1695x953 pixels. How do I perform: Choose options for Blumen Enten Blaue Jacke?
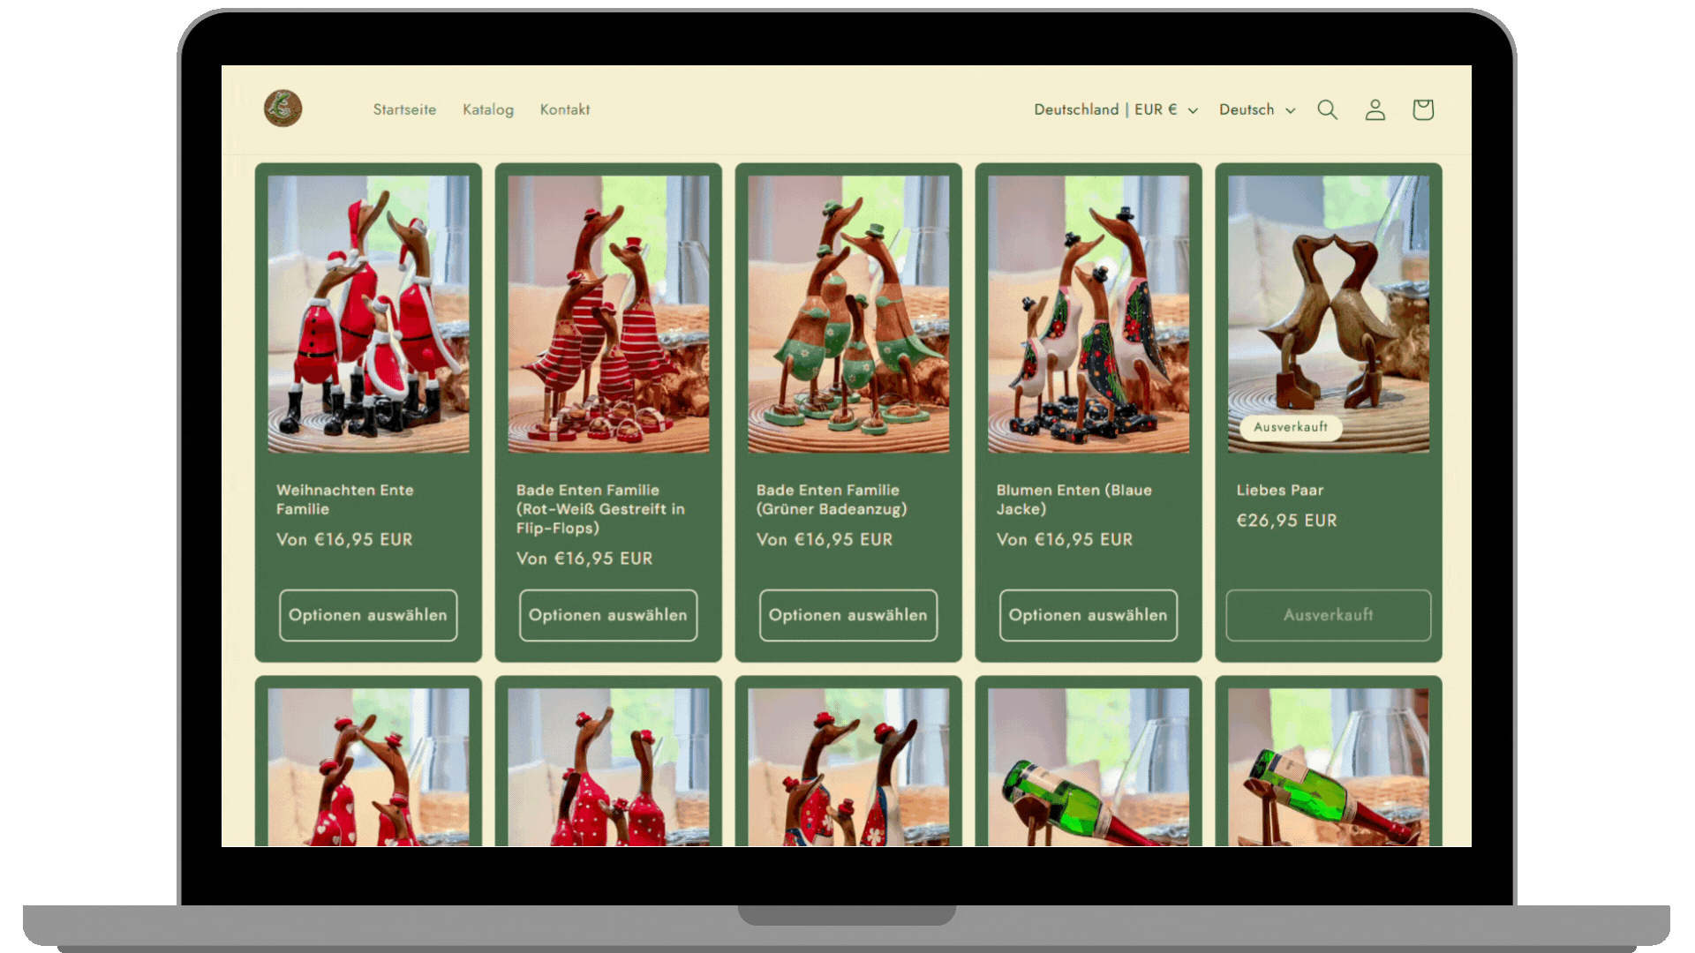click(1088, 615)
